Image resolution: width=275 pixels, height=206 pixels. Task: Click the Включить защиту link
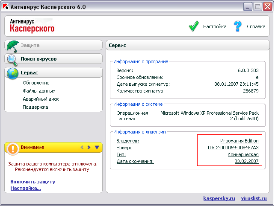click(33, 182)
